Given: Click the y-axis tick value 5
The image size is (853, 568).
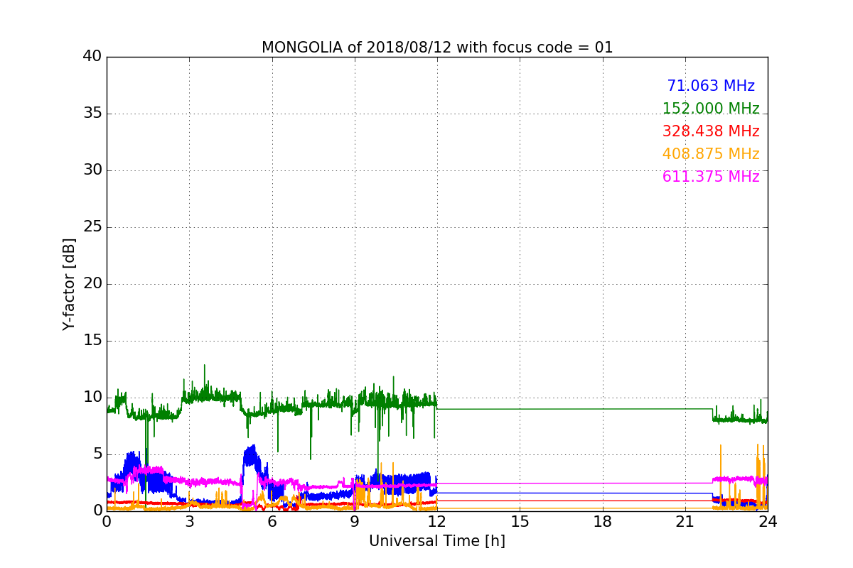Looking at the screenshot, I should pyautogui.click(x=97, y=454).
